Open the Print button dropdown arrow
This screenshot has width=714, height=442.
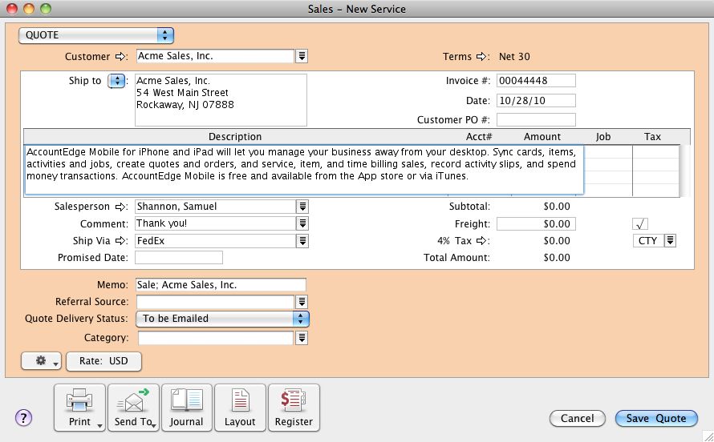[x=99, y=426]
